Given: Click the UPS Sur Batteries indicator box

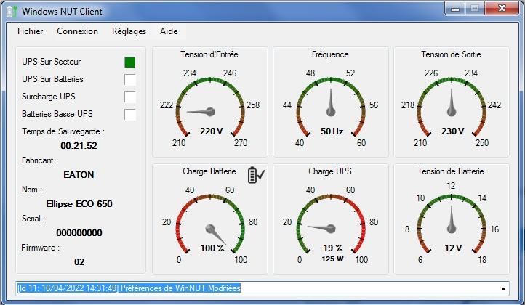Looking at the screenshot, I should point(130,80).
